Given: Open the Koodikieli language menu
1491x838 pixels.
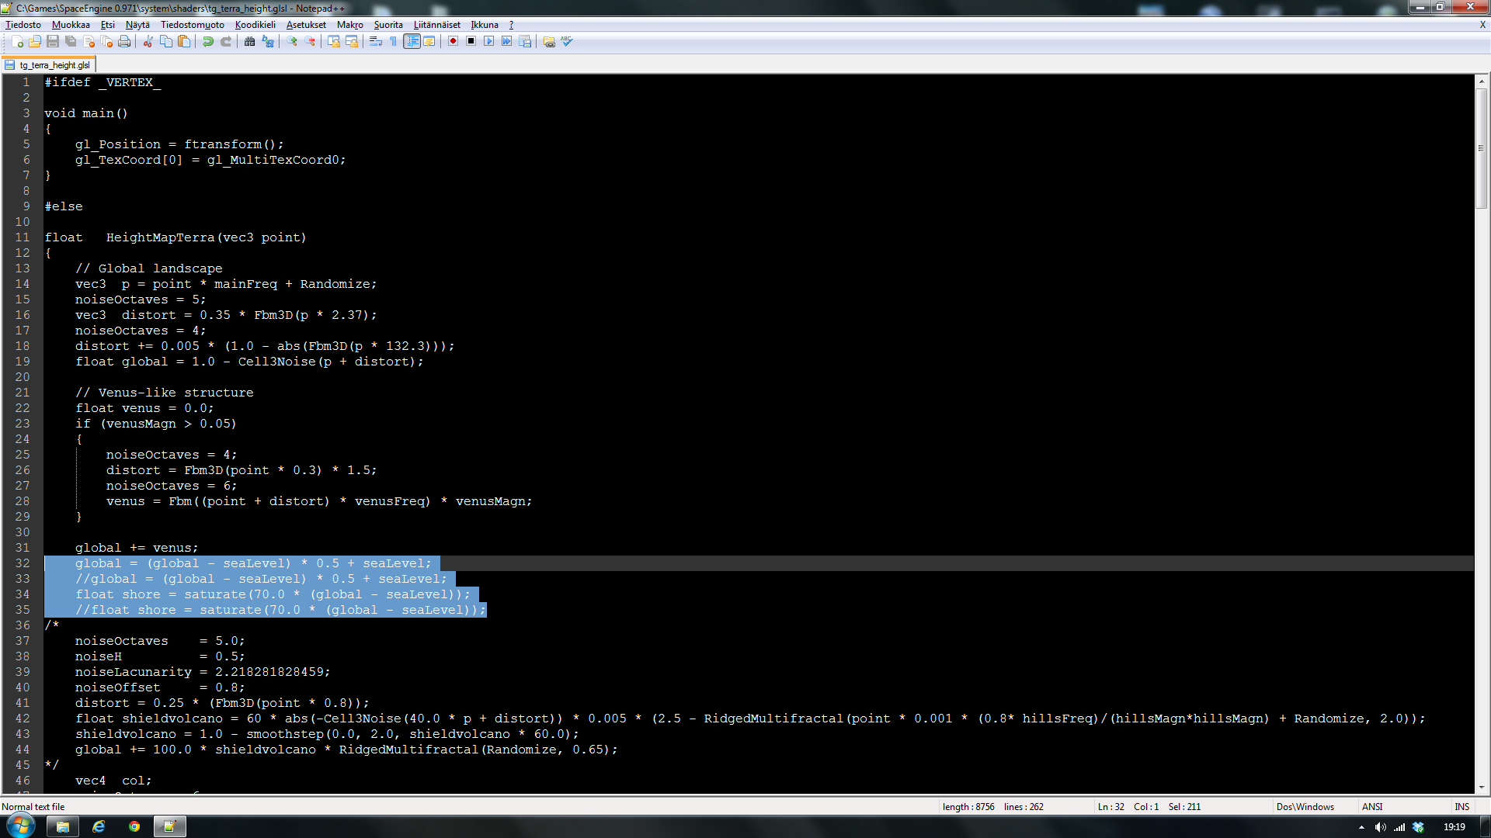Looking at the screenshot, I should 255,25.
